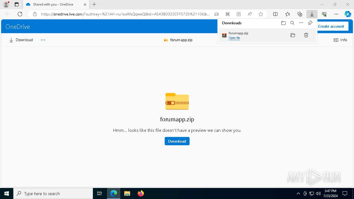Open tab actions menu icon
This screenshot has width=354, height=199.
click(x=17, y=4)
